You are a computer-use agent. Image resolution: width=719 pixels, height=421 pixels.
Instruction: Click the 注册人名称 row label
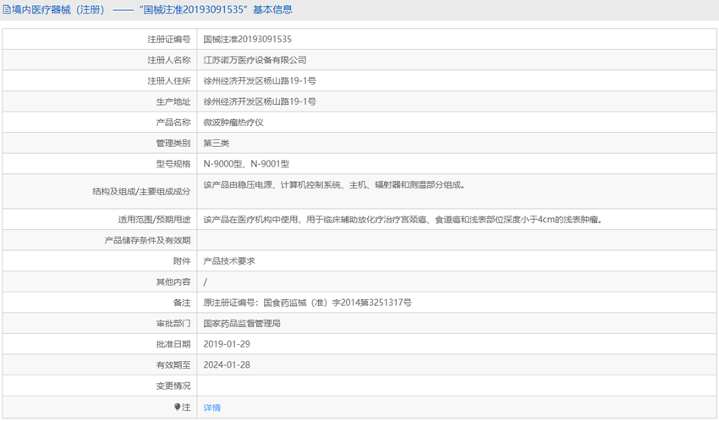click(168, 60)
